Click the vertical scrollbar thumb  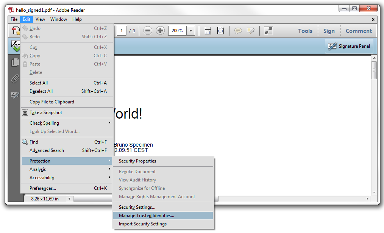point(374,70)
